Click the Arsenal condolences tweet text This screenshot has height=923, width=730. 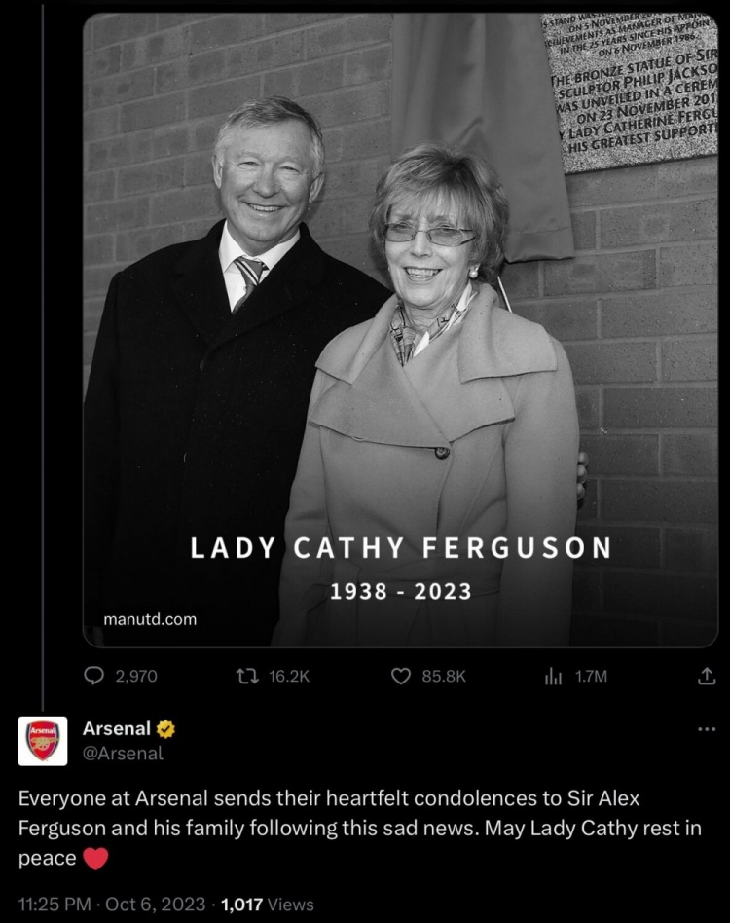pyautogui.click(x=360, y=828)
